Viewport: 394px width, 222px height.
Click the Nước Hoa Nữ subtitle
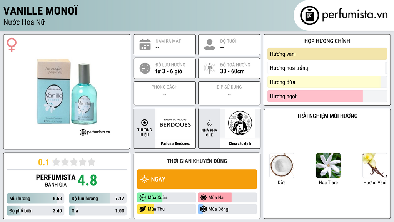(24, 22)
